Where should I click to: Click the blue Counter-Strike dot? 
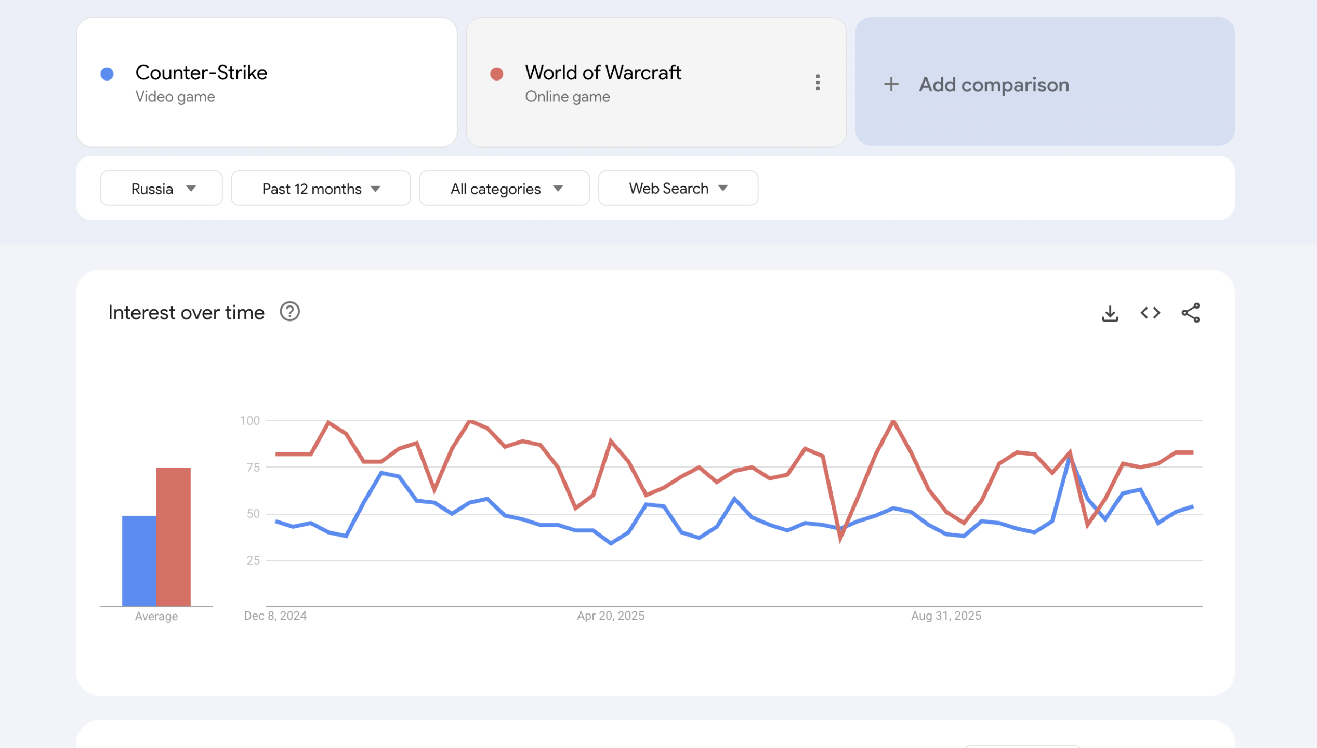107,74
